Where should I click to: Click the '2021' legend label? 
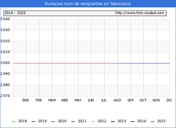82,121
